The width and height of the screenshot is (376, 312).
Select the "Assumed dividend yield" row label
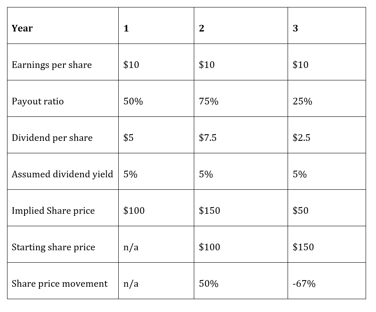pos(62,174)
